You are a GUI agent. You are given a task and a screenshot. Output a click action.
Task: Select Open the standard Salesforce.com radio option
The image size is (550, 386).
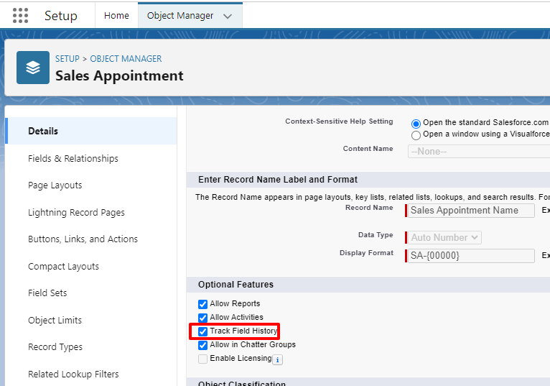click(416, 123)
